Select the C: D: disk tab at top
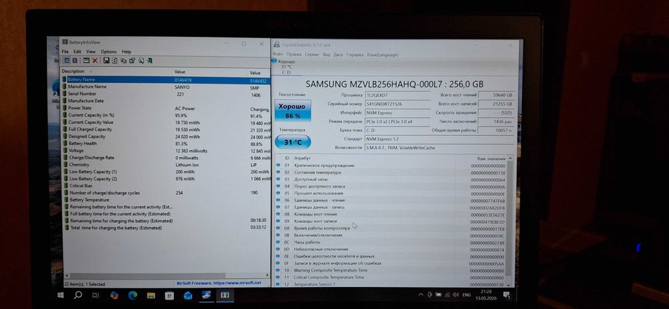 point(287,67)
